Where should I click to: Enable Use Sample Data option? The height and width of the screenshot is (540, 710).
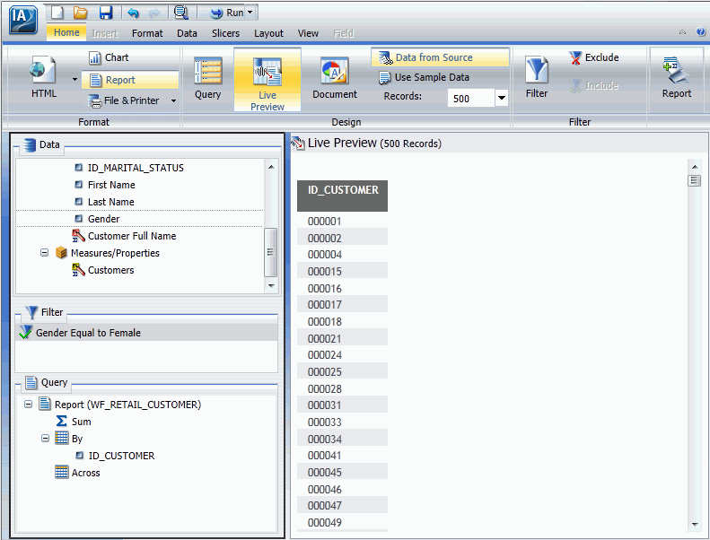coord(424,77)
